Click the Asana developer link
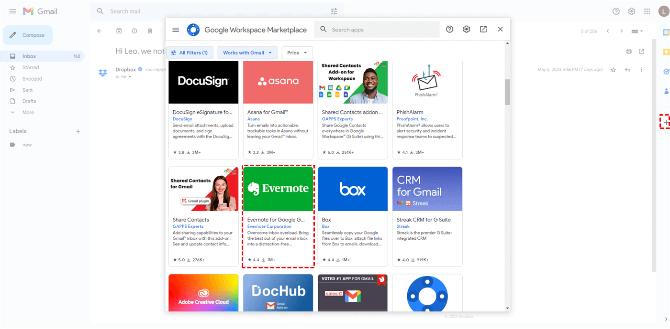The image size is (670, 329). tap(254, 119)
